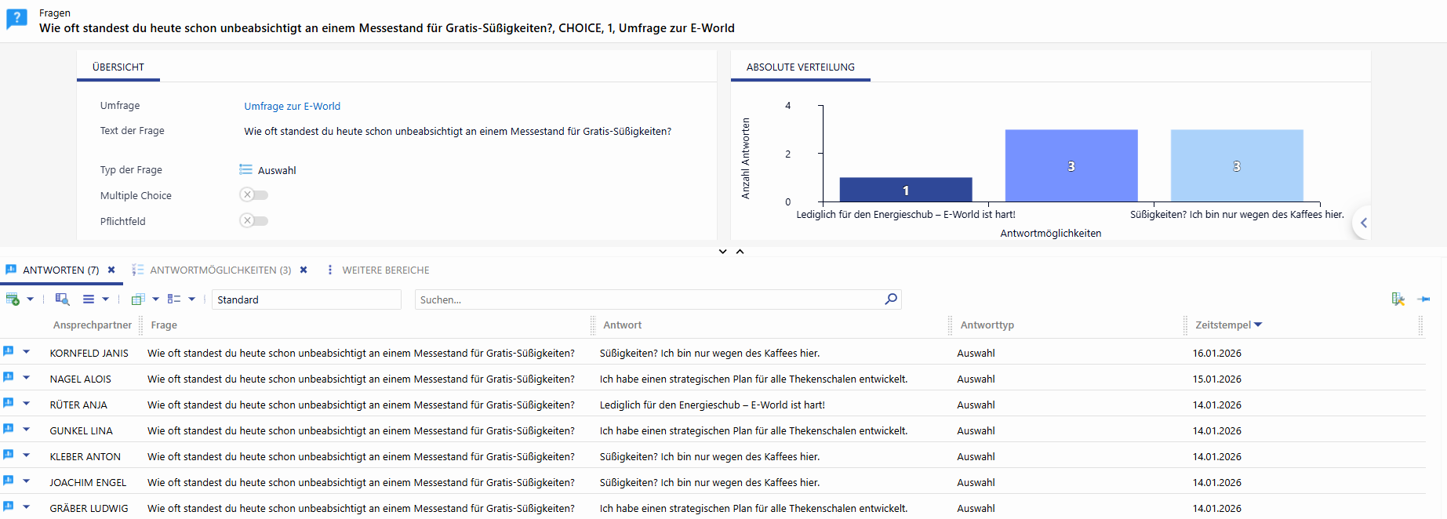Image resolution: width=1447 pixels, height=519 pixels.
Task: Sort by the Zeitstempel column header
Action: 1223,325
